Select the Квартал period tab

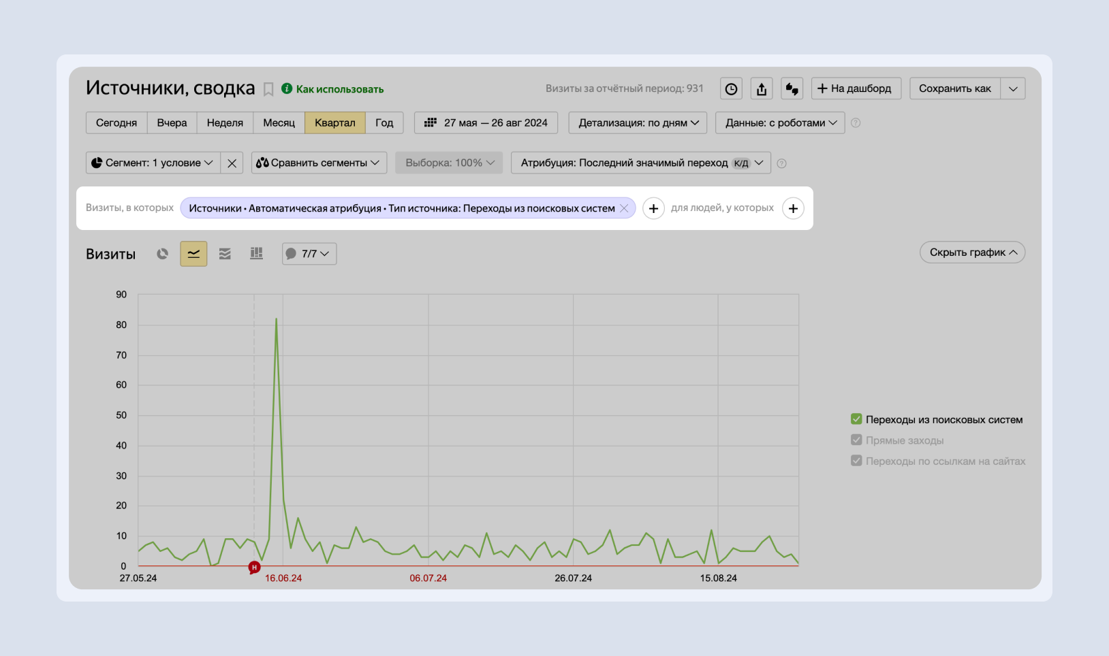[335, 122]
